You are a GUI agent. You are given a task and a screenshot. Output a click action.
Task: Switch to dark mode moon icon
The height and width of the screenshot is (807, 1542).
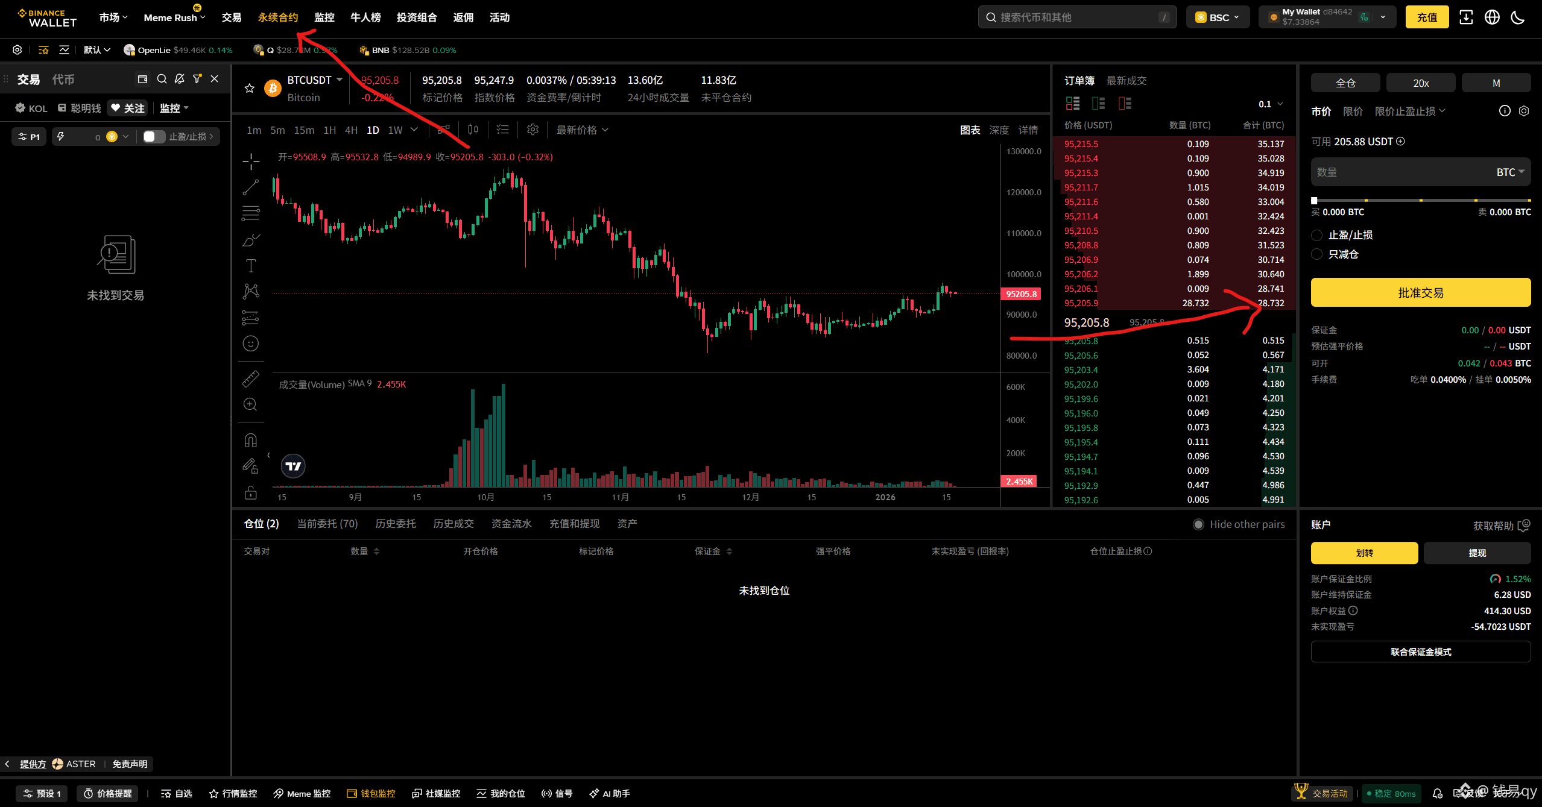tap(1517, 17)
